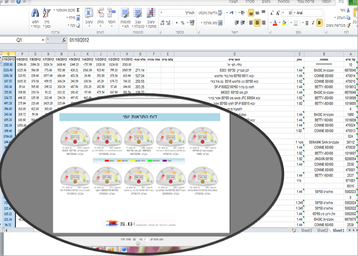Select column Q header
This screenshot has width=358, height=256.
[x=8, y=54]
